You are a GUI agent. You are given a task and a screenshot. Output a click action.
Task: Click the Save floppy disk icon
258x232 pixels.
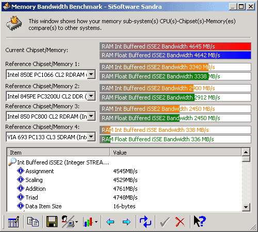click(52, 222)
